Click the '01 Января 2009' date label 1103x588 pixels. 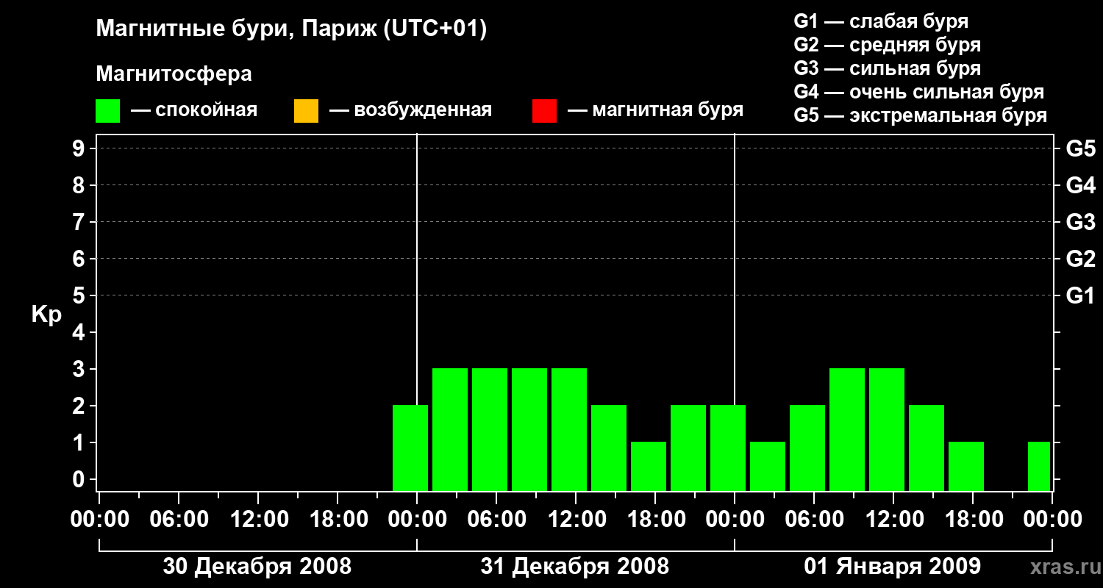click(893, 567)
